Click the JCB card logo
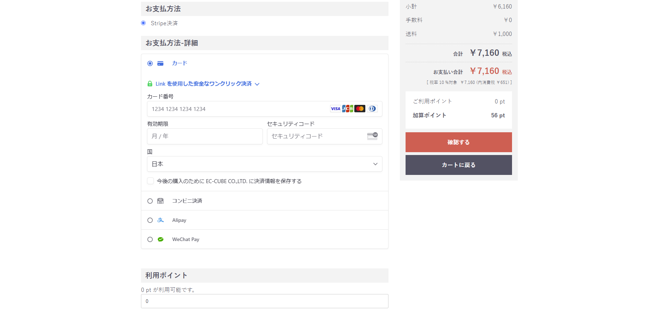 click(x=348, y=109)
